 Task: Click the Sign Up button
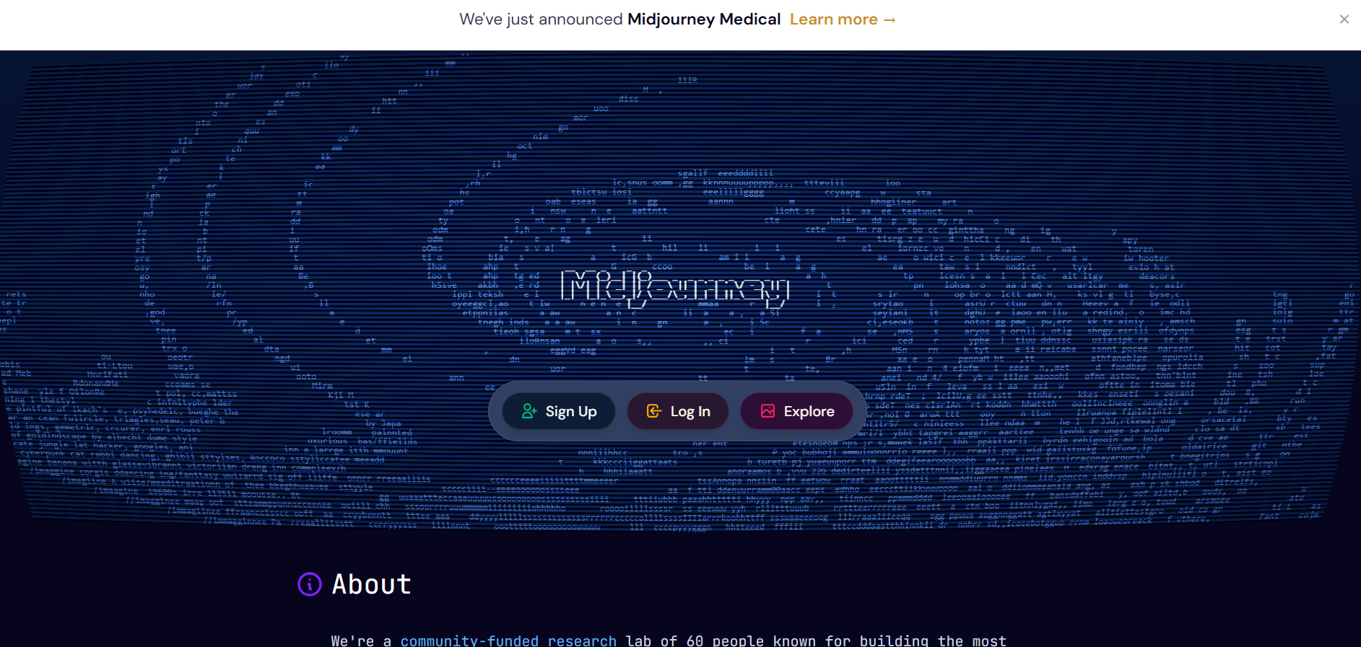pos(559,411)
